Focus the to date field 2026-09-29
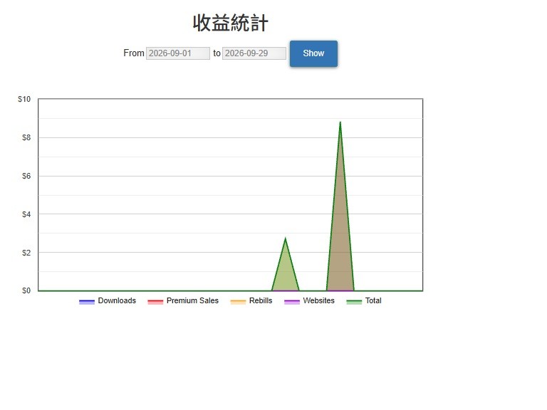This screenshot has height=410, width=547. click(254, 53)
